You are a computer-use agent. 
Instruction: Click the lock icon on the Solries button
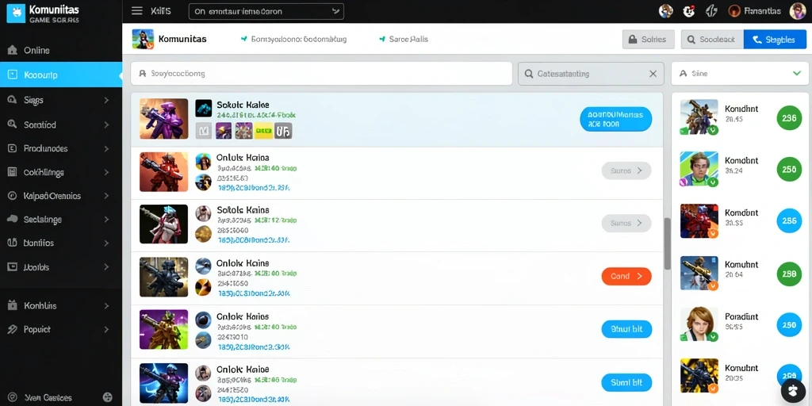click(x=632, y=40)
